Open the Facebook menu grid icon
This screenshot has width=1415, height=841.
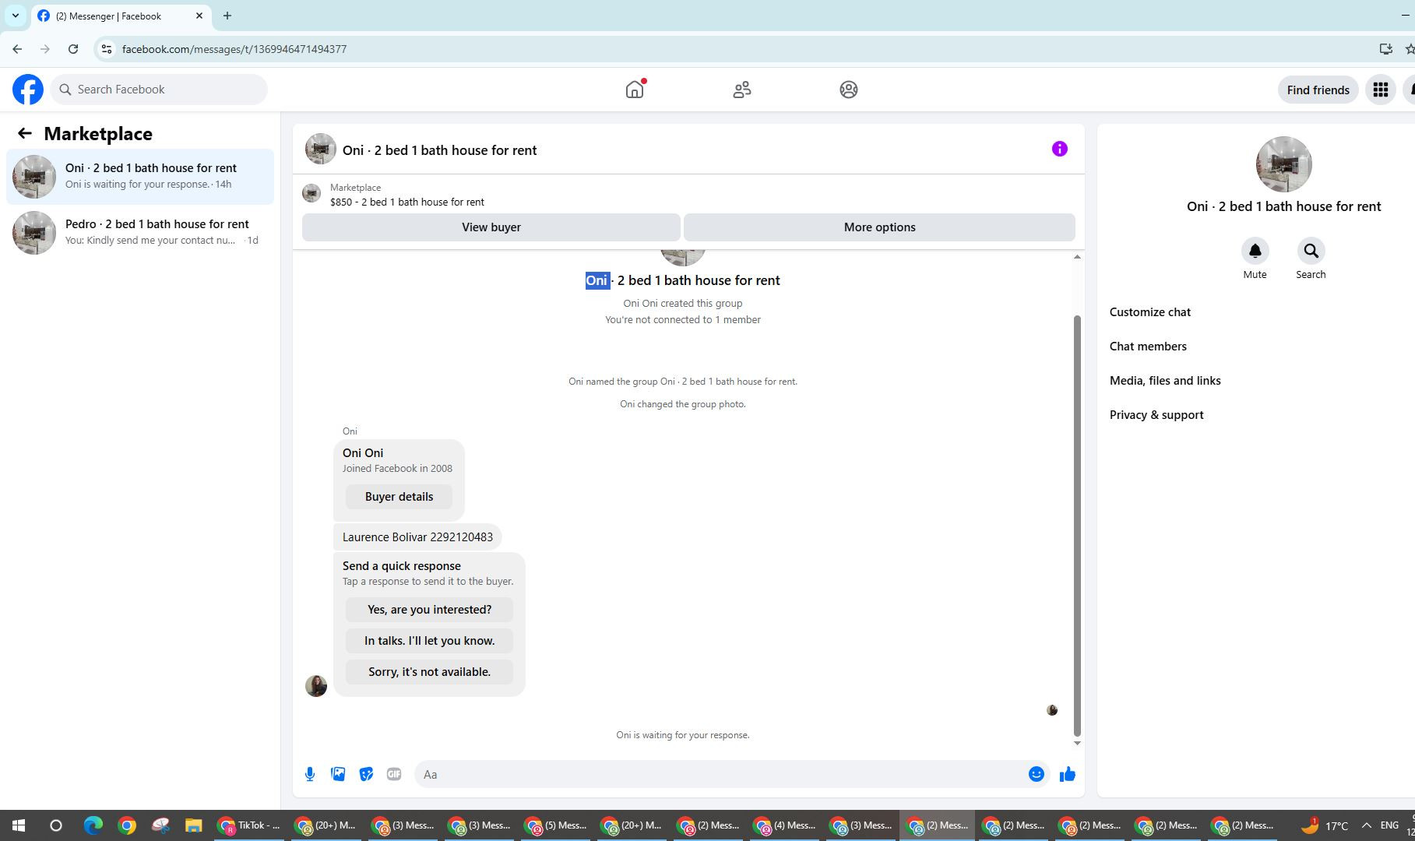tap(1381, 90)
